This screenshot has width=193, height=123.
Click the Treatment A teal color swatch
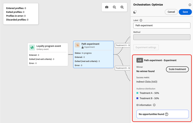tap(137, 93)
